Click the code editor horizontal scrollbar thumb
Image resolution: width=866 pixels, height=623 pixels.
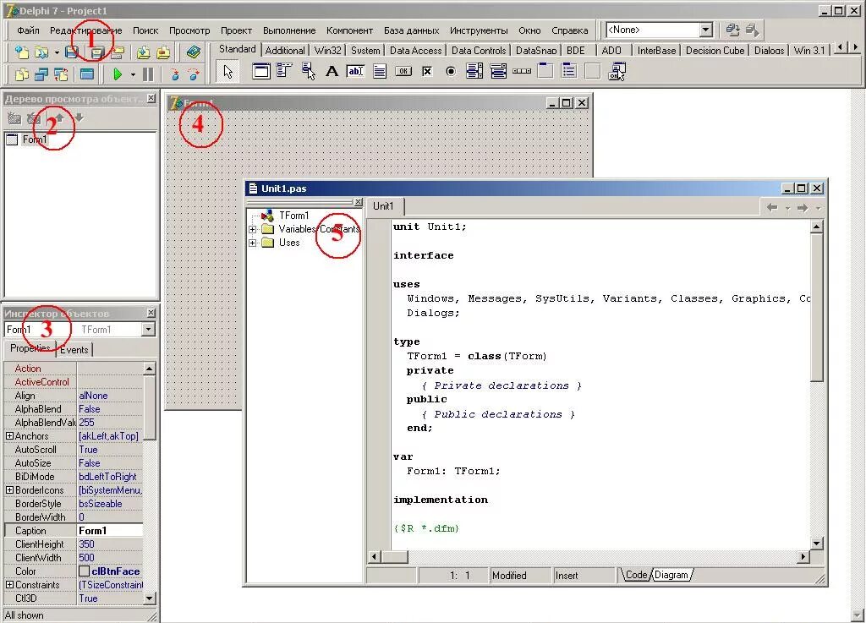click(396, 557)
